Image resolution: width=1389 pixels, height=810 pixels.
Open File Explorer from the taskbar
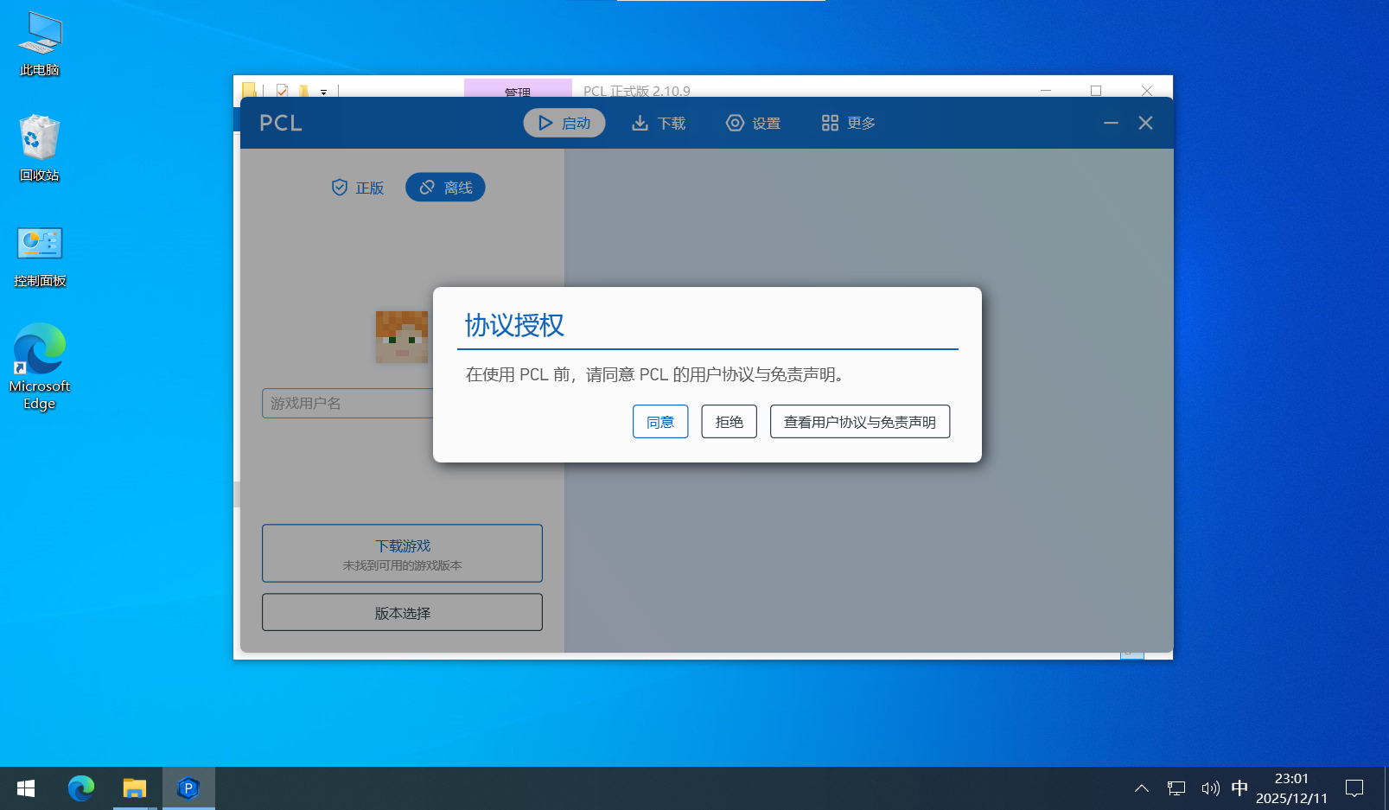pos(135,788)
